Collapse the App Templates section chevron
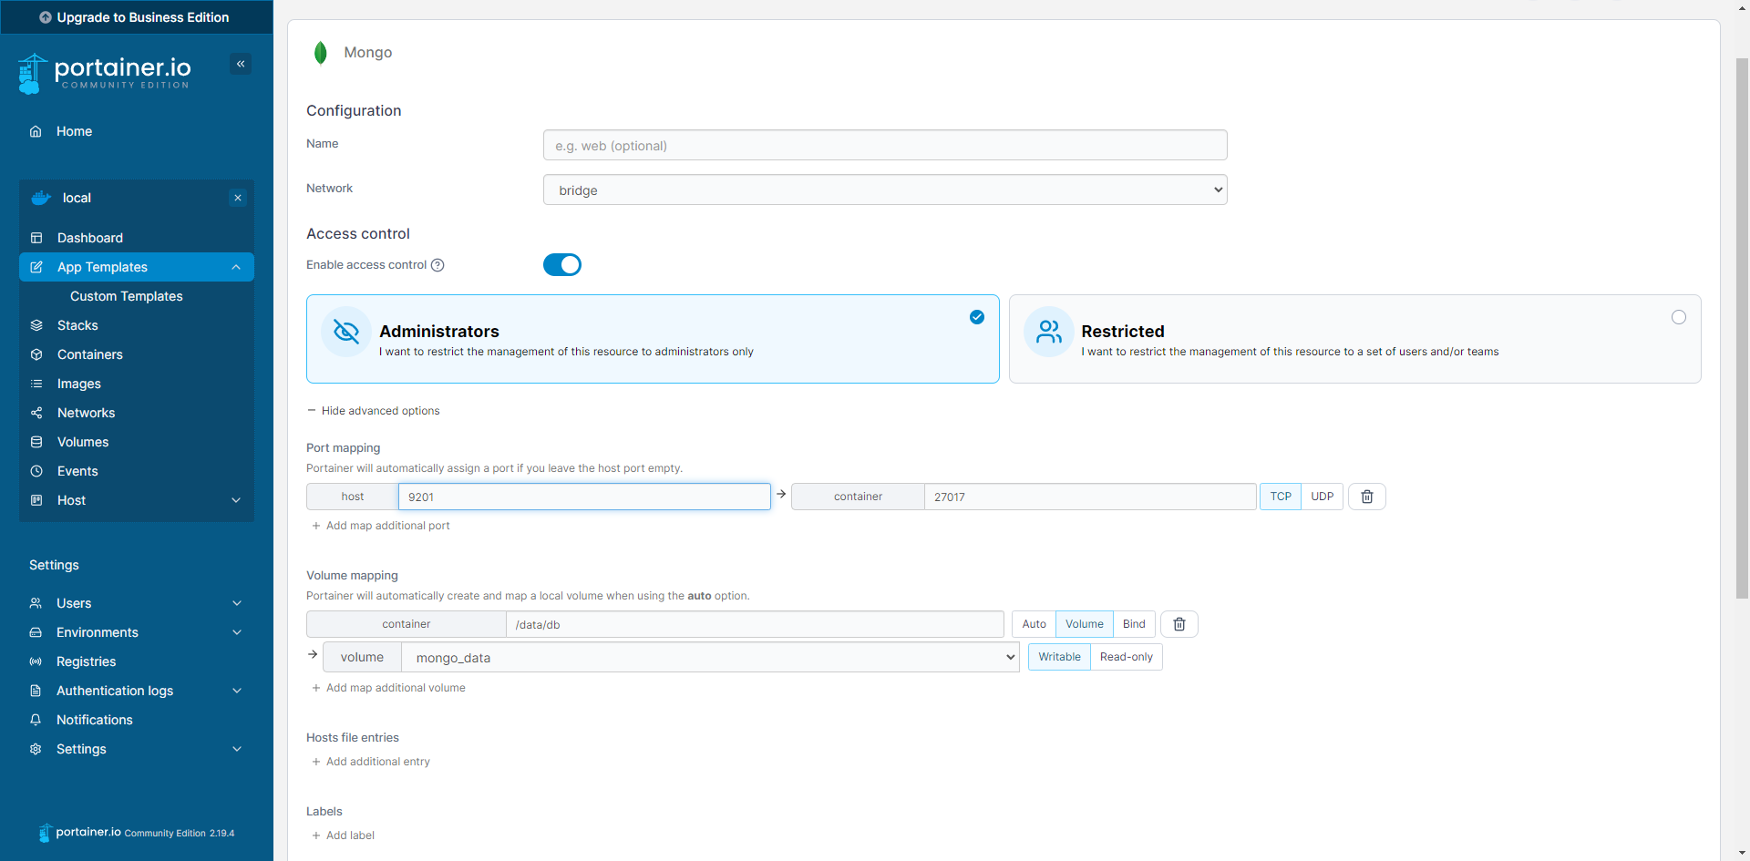 tap(236, 267)
